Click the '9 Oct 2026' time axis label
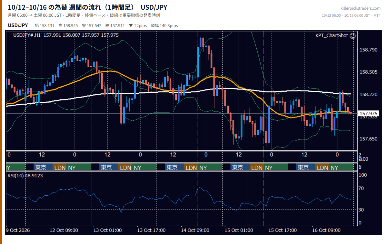 tap(17, 230)
